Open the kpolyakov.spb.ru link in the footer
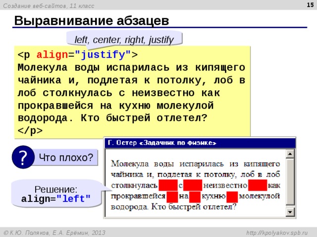Screen dimensions: 317x237 tap(277, 233)
